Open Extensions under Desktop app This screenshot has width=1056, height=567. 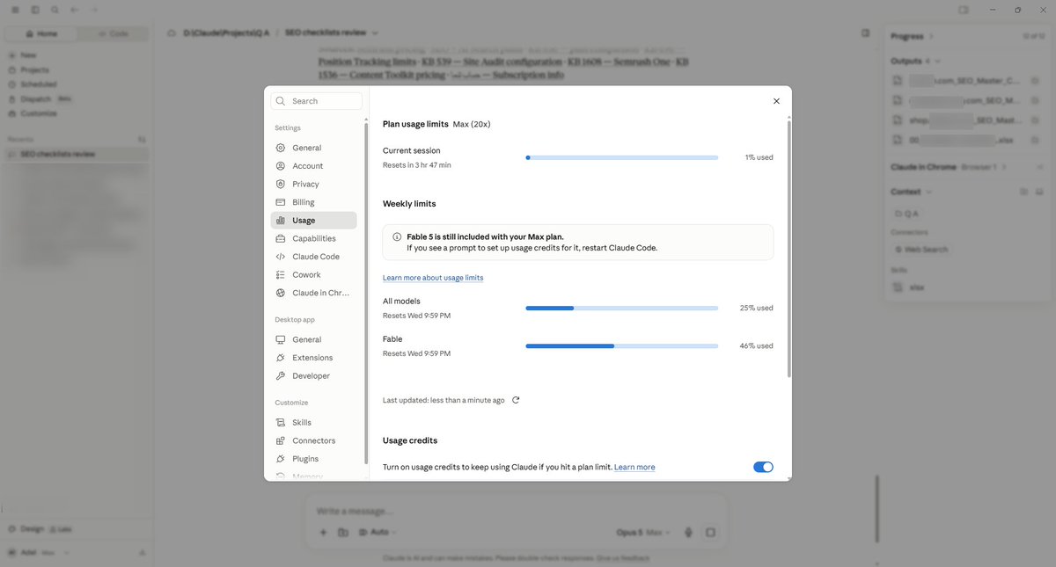coord(314,358)
